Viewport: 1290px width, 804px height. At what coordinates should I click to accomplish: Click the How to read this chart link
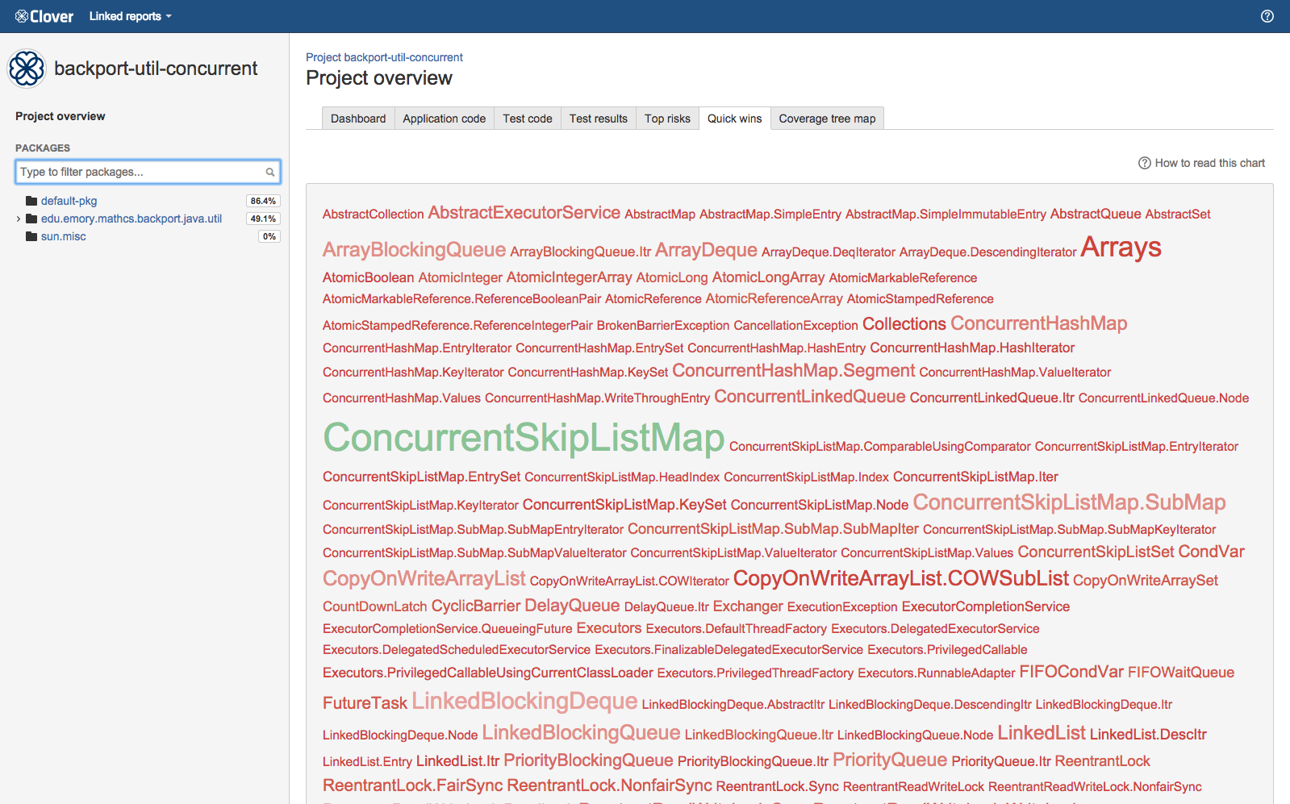pyautogui.click(x=1209, y=163)
